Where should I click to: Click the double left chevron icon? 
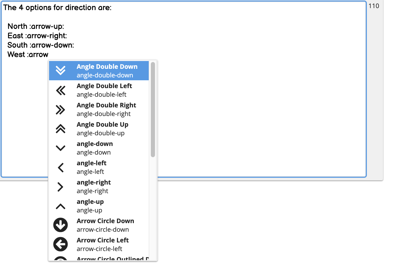61,90
